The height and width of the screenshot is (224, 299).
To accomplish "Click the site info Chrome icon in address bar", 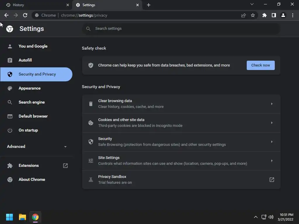I will (37, 15).
